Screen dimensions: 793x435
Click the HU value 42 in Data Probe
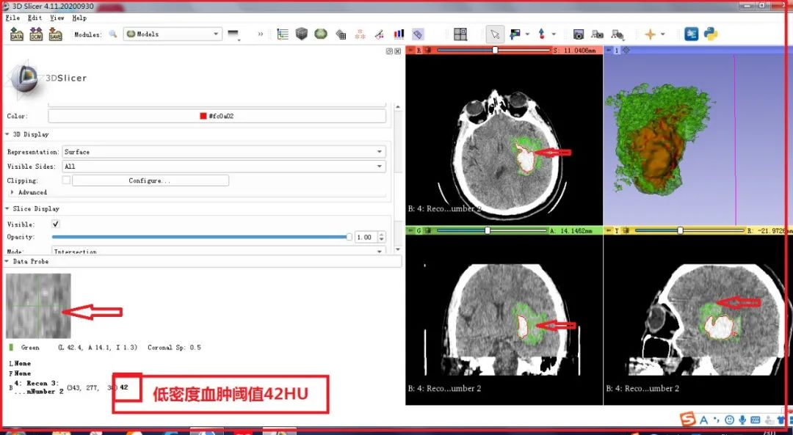pos(124,387)
